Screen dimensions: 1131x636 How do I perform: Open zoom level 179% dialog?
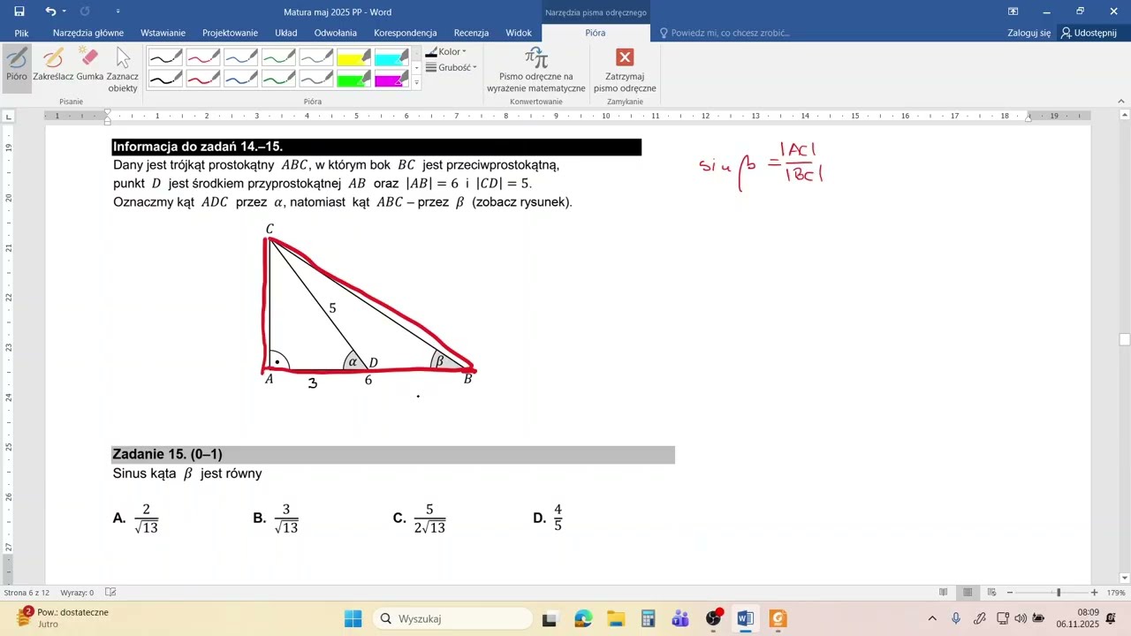coord(1116,593)
